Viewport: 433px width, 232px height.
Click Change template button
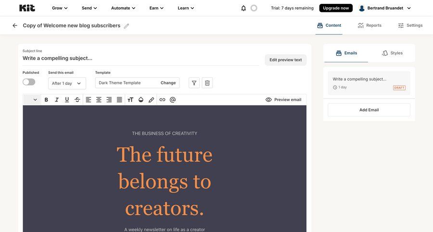[168, 83]
